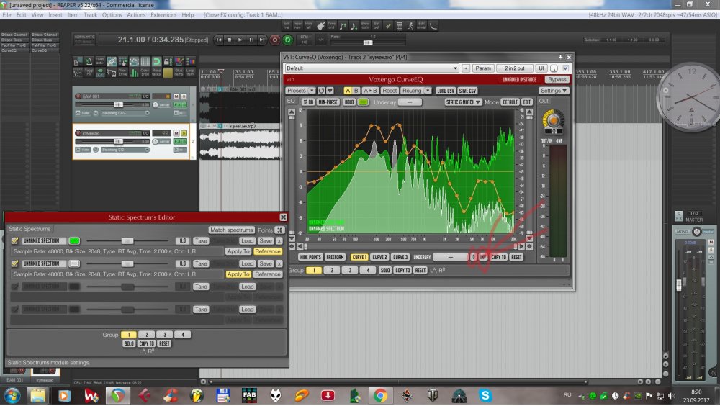Click the transport Play button

(x=240, y=40)
